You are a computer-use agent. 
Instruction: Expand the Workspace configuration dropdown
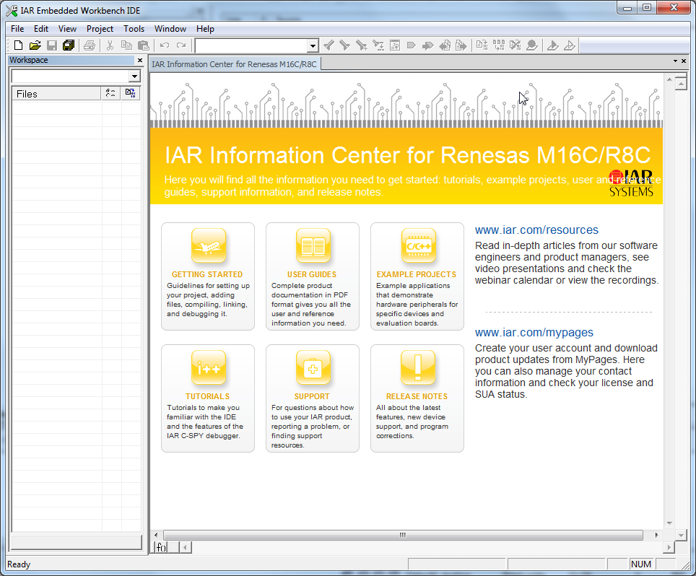point(134,77)
